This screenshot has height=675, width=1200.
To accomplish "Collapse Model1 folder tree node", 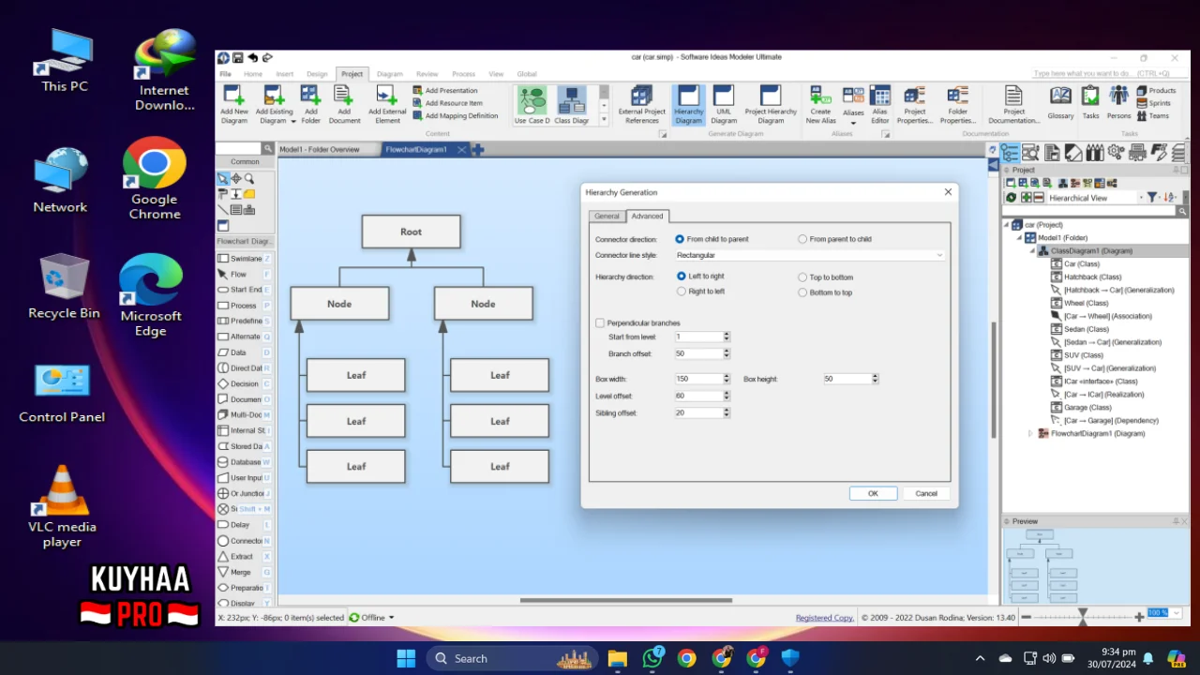I will click(x=1020, y=238).
